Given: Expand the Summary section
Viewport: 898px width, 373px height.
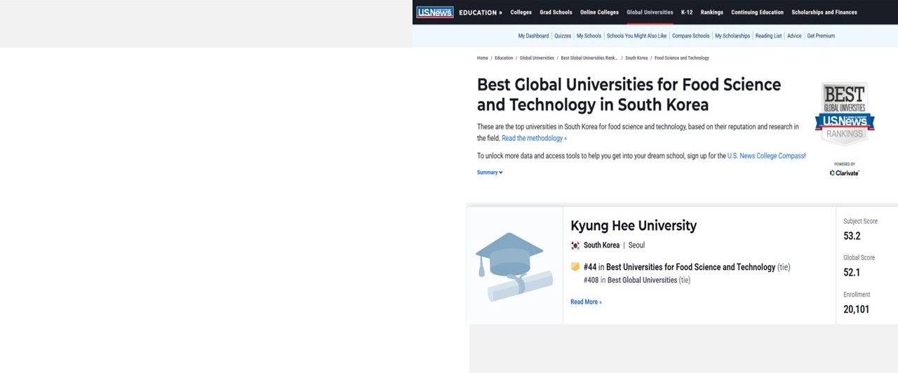Looking at the screenshot, I should pos(490,172).
